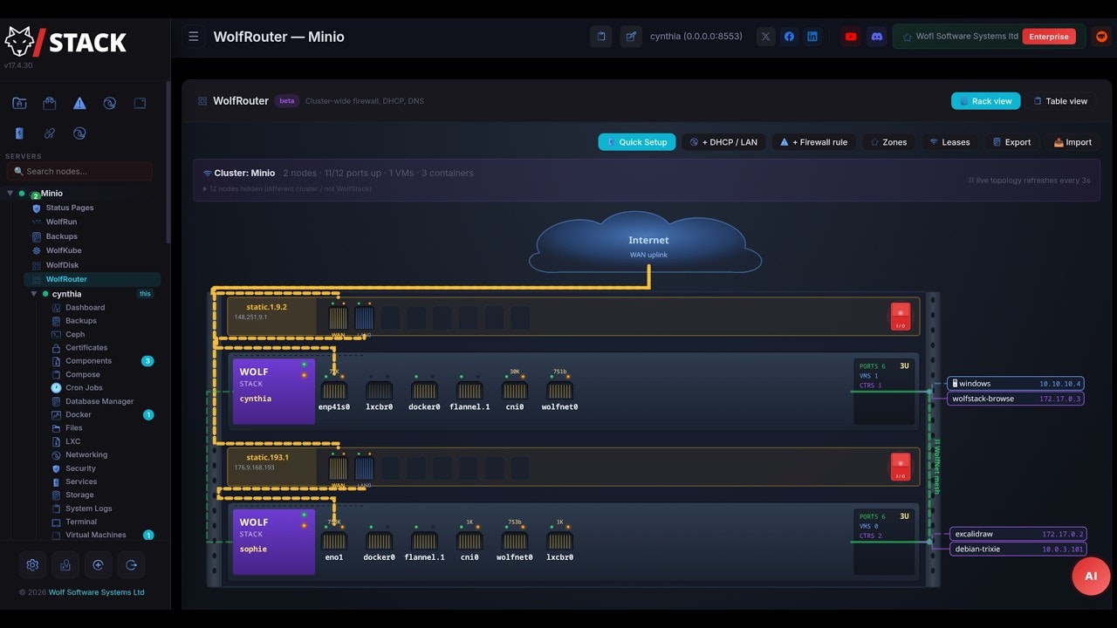The height and width of the screenshot is (628, 1117).
Task: Select the enp41s0 port on cynthia
Action: click(334, 391)
